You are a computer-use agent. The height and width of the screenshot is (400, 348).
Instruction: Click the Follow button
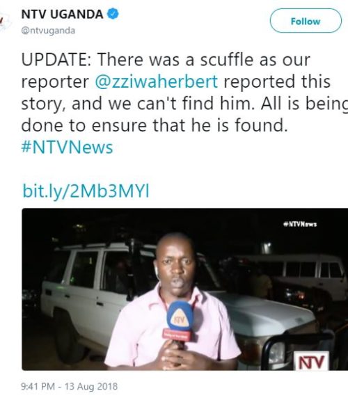pyautogui.click(x=306, y=21)
